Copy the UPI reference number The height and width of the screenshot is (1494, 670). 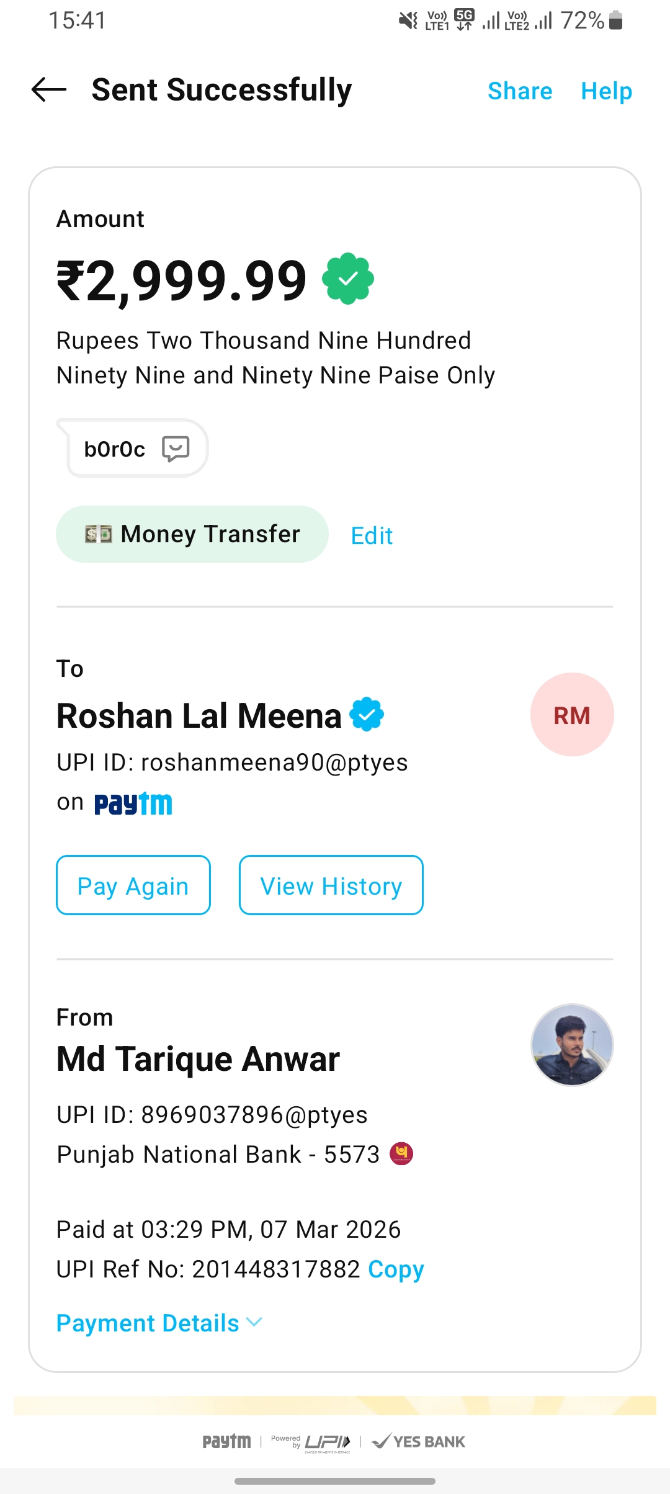click(396, 1269)
